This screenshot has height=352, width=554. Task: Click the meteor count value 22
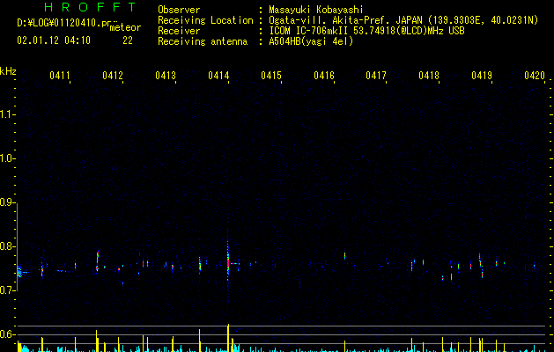click(x=128, y=40)
